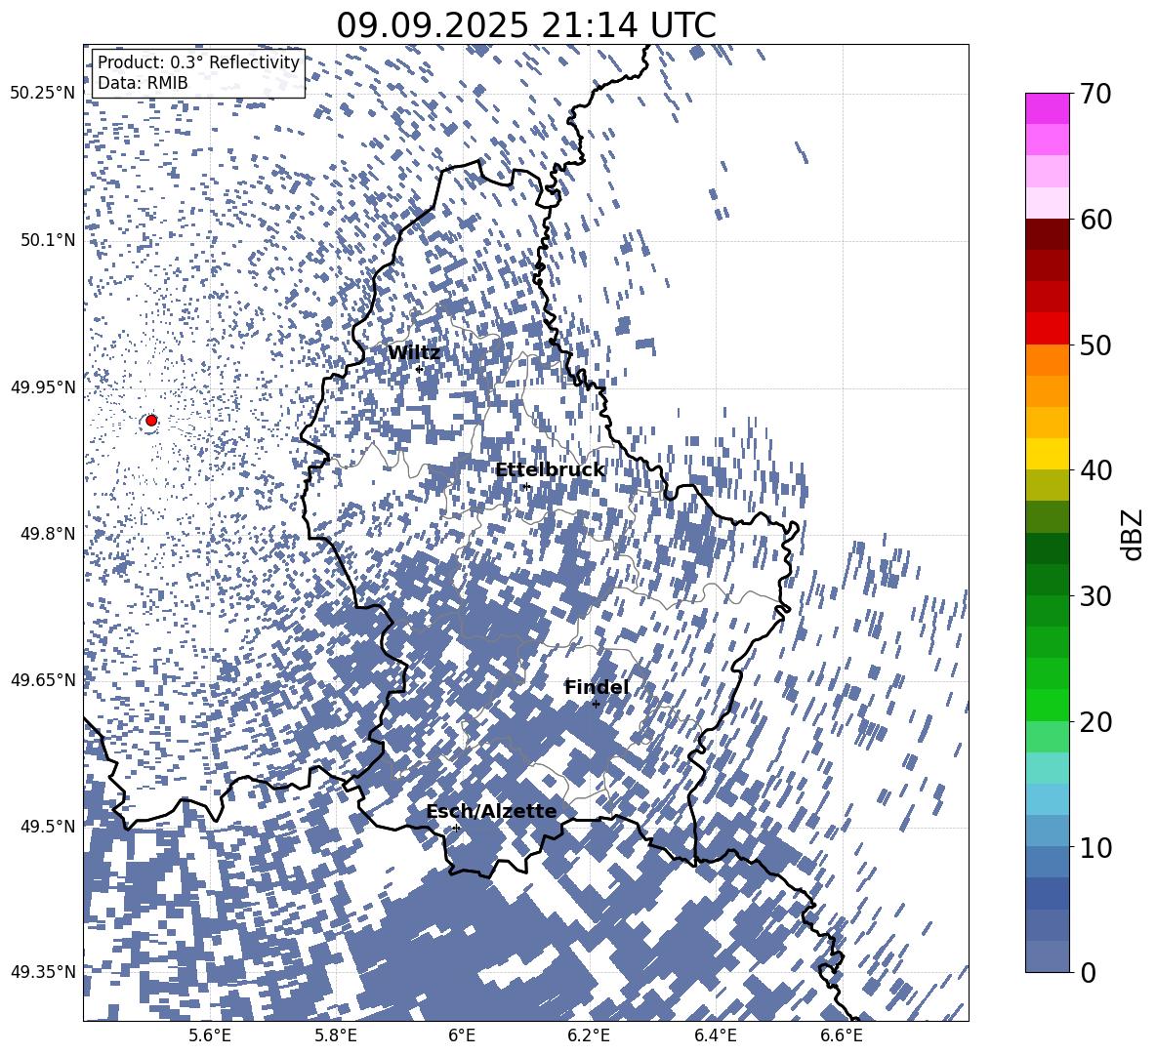Click the colorbar tick label 60
Viewport: 1156px width, 1055px height.
[x=1095, y=220]
